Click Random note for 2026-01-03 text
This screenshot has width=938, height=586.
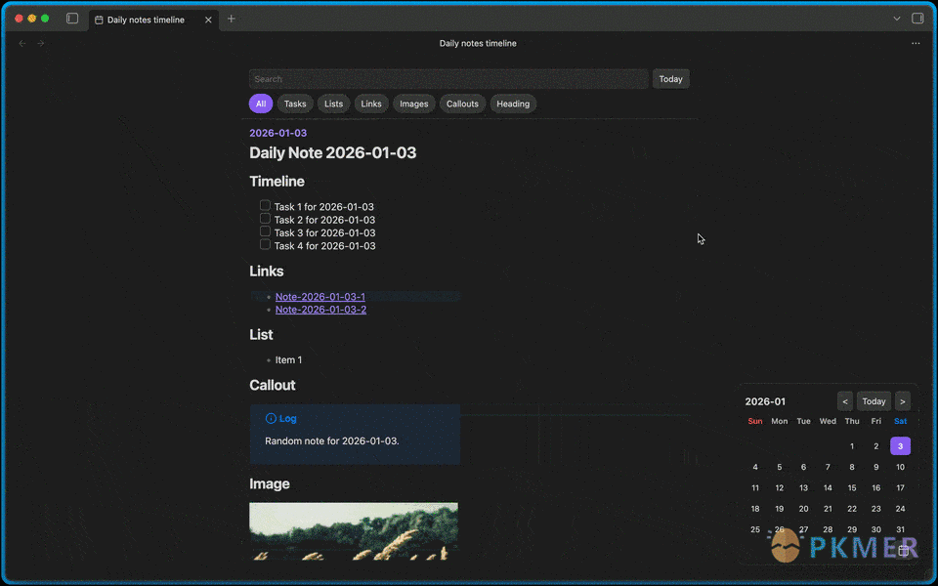pyautogui.click(x=332, y=440)
